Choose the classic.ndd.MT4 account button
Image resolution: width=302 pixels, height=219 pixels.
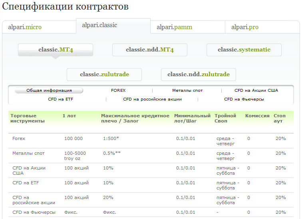point(150,50)
